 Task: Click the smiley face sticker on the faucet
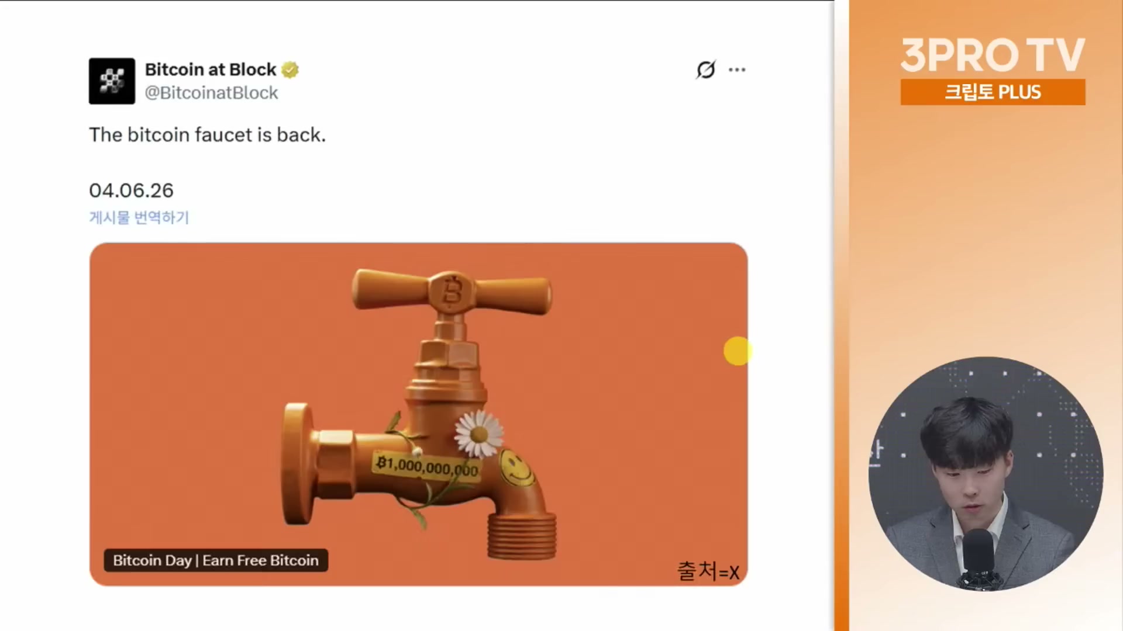coord(516,467)
